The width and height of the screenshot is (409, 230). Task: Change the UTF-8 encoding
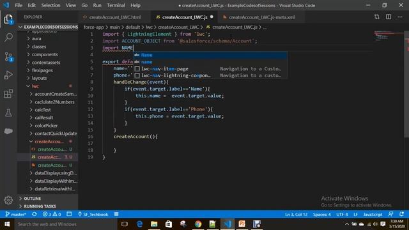click(342, 215)
